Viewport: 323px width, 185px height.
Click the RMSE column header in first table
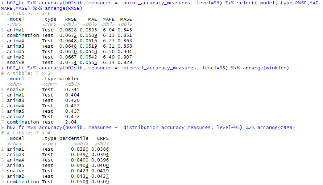pos(71,19)
